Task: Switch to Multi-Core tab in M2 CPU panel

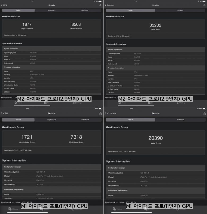Action: point(85,10)
